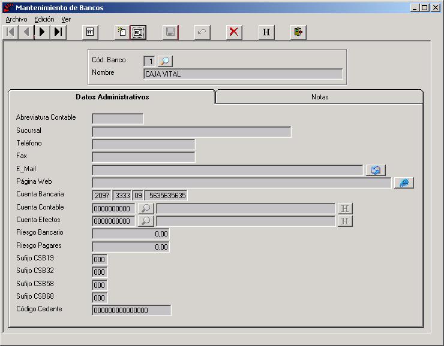Open the Edición menu
The width and height of the screenshot is (444, 346).
[x=44, y=19]
